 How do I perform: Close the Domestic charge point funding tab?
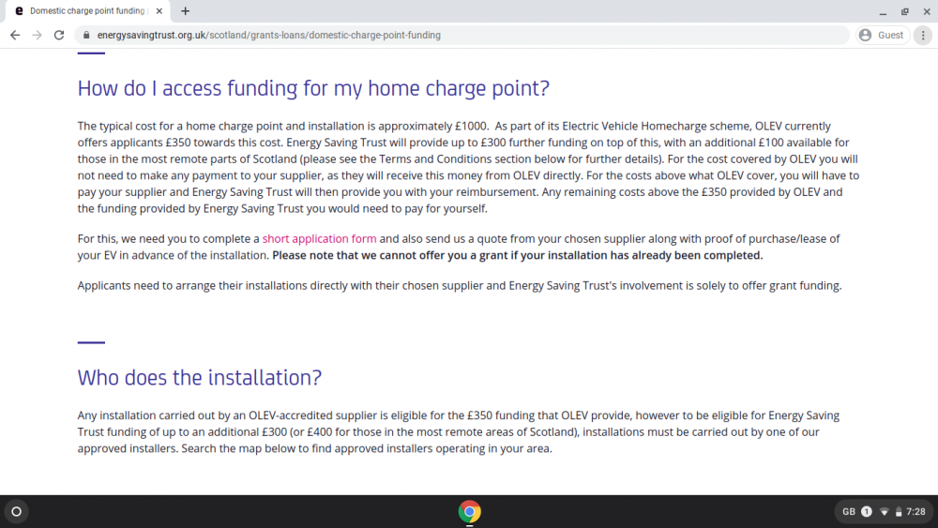click(159, 10)
